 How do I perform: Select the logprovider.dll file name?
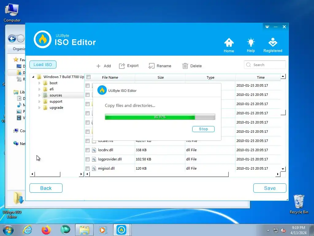coord(110,159)
